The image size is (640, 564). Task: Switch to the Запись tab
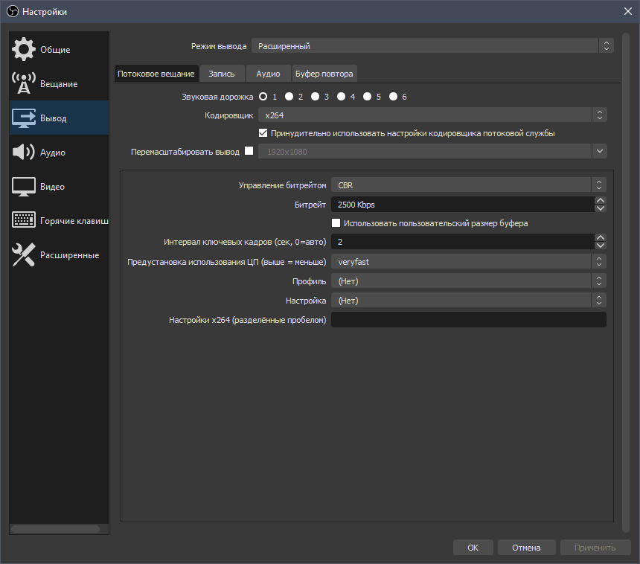[x=222, y=74]
